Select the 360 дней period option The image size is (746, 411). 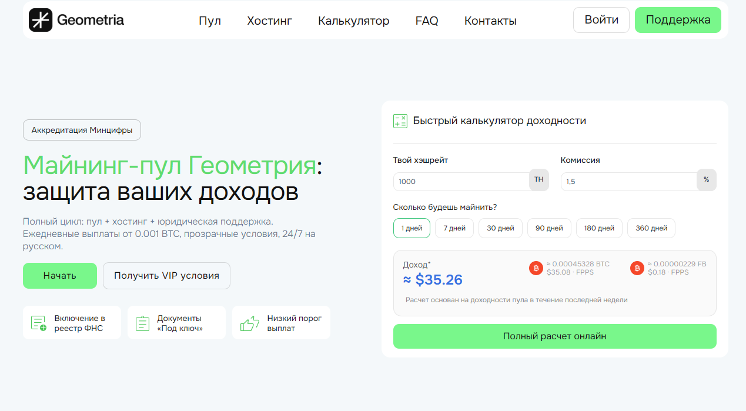pos(651,228)
